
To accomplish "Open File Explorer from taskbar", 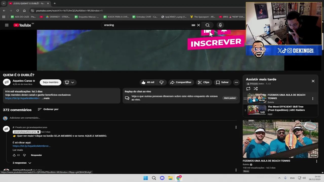I will coord(170,178).
